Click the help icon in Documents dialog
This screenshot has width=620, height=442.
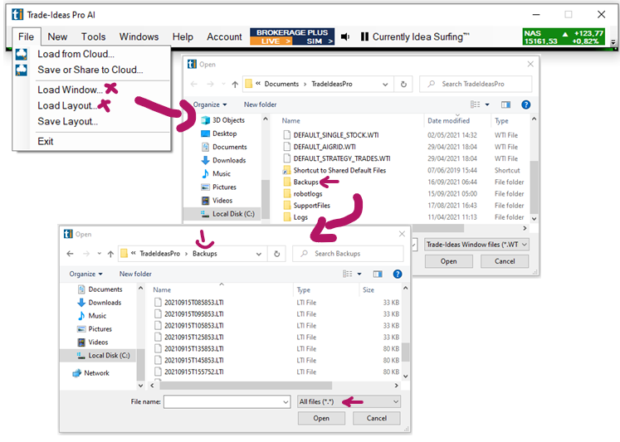click(525, 104)
